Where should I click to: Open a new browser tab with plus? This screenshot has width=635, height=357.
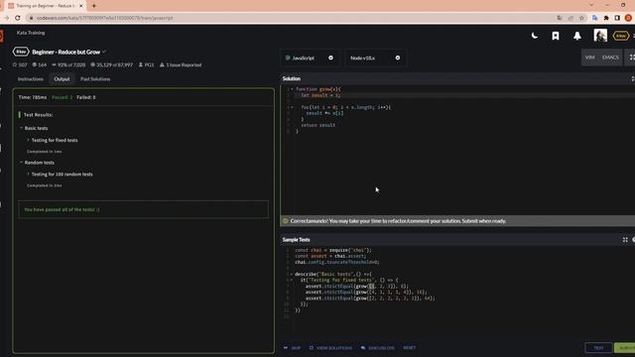click(94, 6)
